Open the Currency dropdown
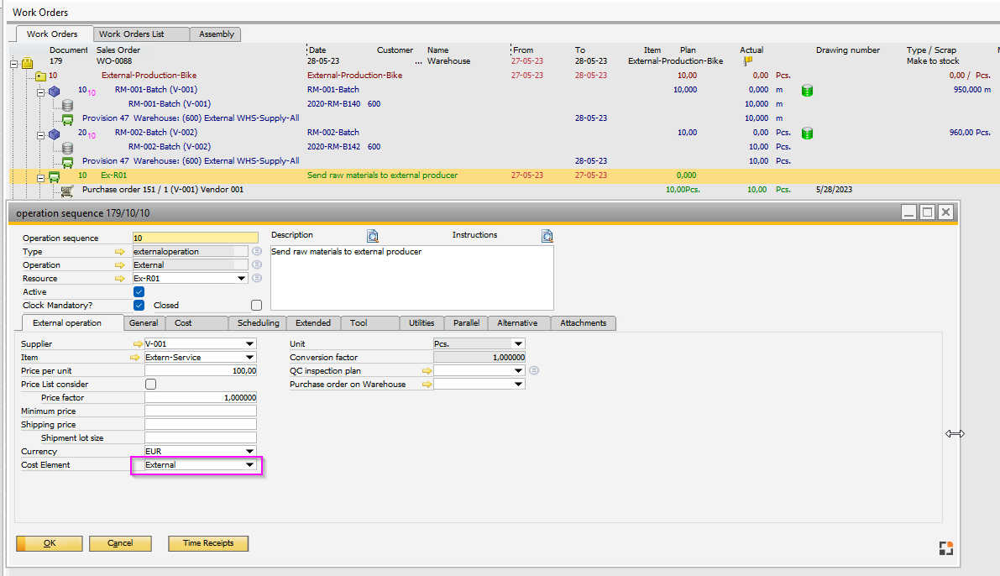The height and width of the screenshot is (576, 1000). [x=249, y=451]
